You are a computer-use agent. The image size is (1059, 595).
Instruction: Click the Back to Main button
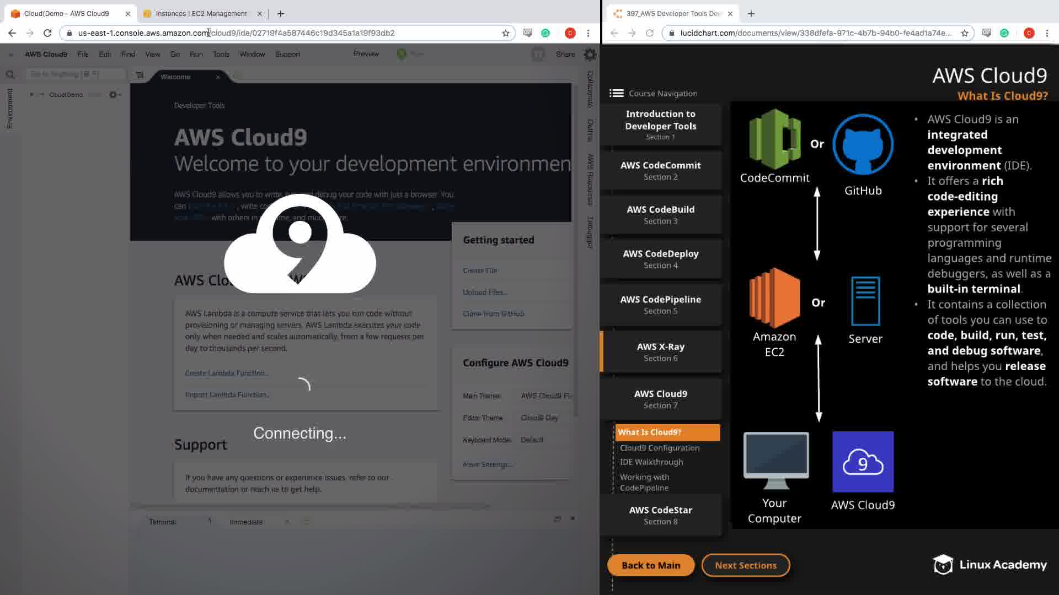pyautogui.click(x=650, y=565)
